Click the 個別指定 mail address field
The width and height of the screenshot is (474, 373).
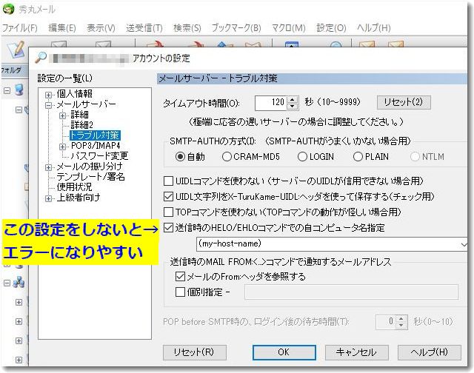click(x=351, y=292)
